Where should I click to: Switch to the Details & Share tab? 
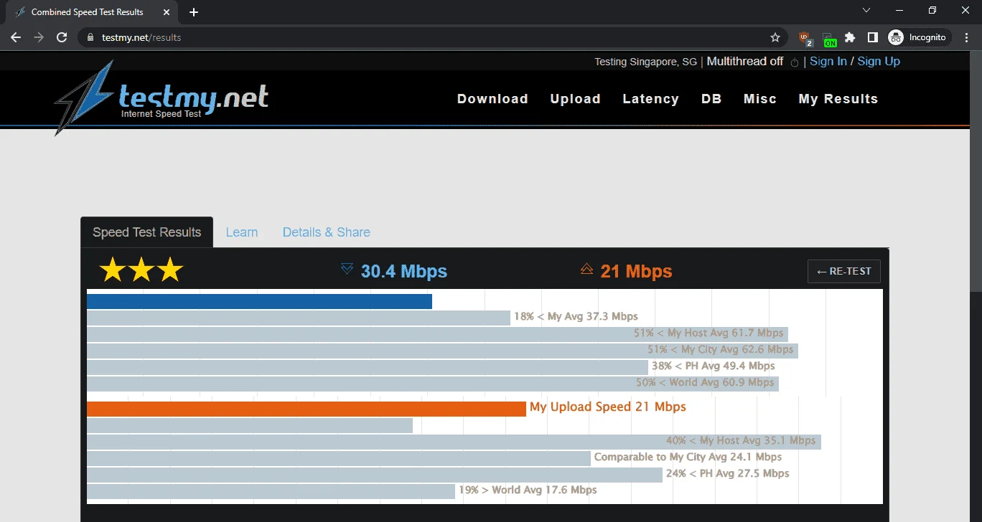327,232
